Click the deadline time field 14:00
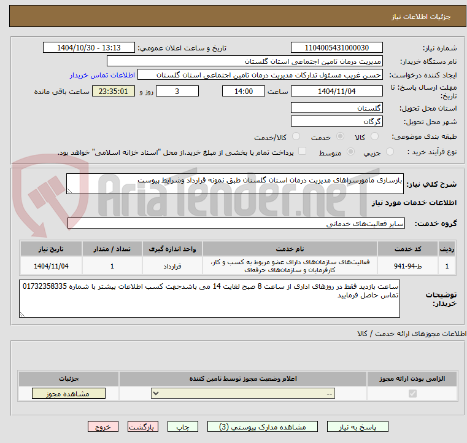The image size is (467, 443). pos(244,91)
